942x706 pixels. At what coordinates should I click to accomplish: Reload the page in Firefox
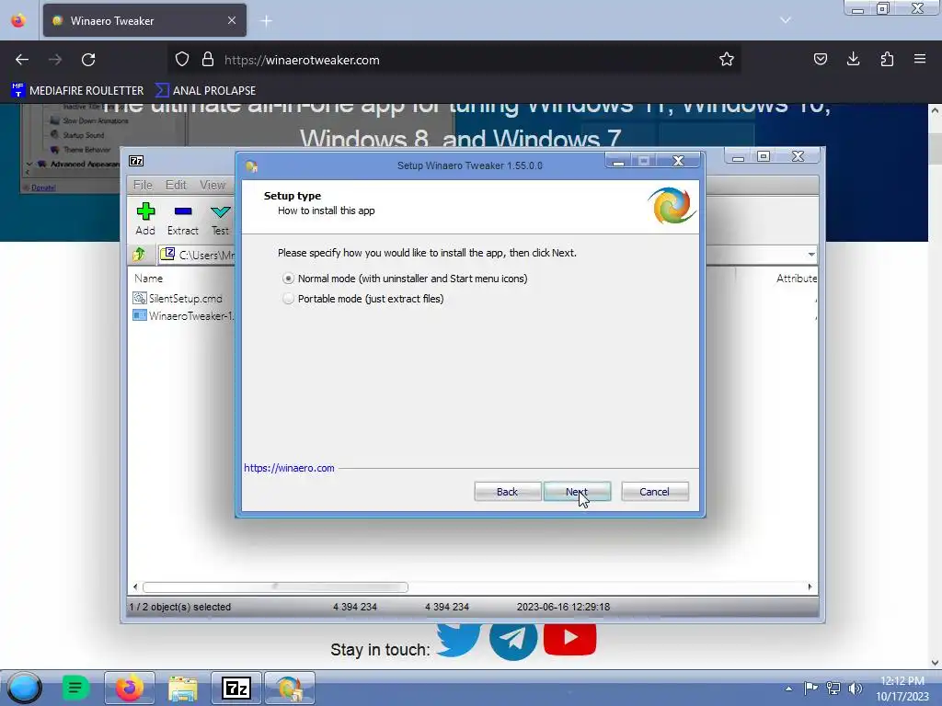88,60
